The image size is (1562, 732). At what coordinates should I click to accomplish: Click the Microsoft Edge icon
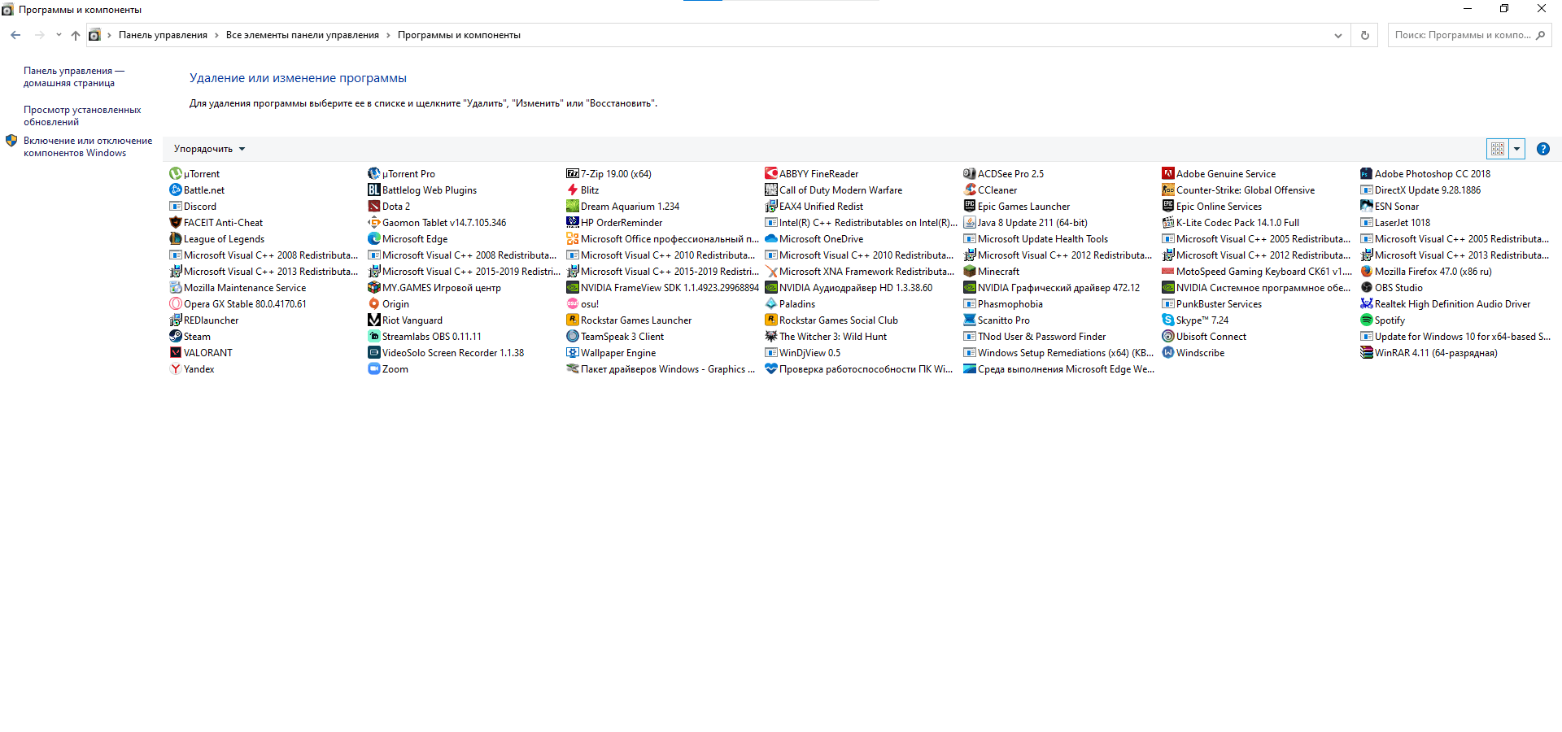coord(373,238)
